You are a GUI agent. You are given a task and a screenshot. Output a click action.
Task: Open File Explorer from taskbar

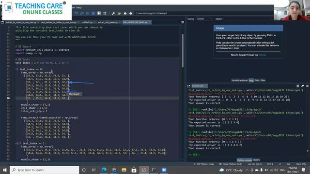click(124, 170)
